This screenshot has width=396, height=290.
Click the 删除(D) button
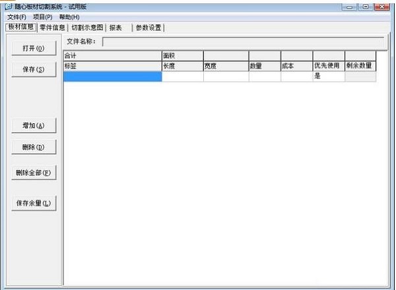click(34, 147)
